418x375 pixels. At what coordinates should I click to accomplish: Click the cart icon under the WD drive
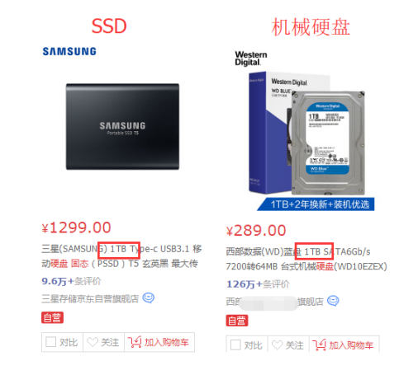(319, 345)
